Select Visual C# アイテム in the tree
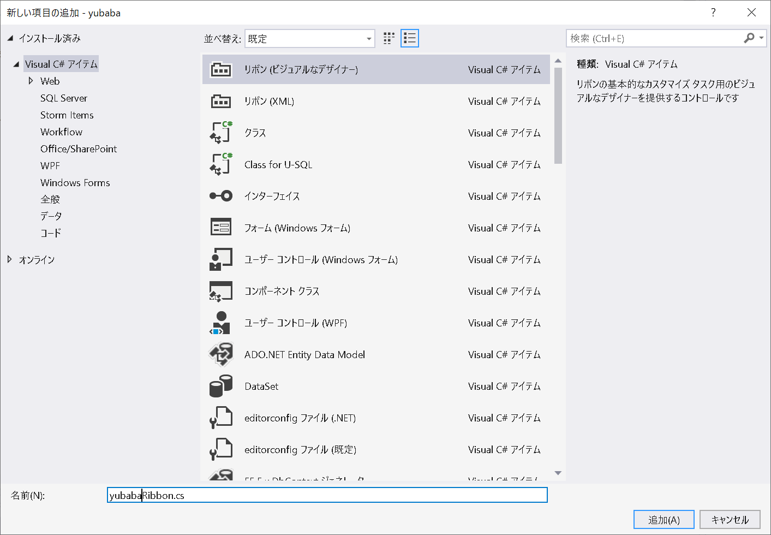The image size is (771, 535). 61,64
